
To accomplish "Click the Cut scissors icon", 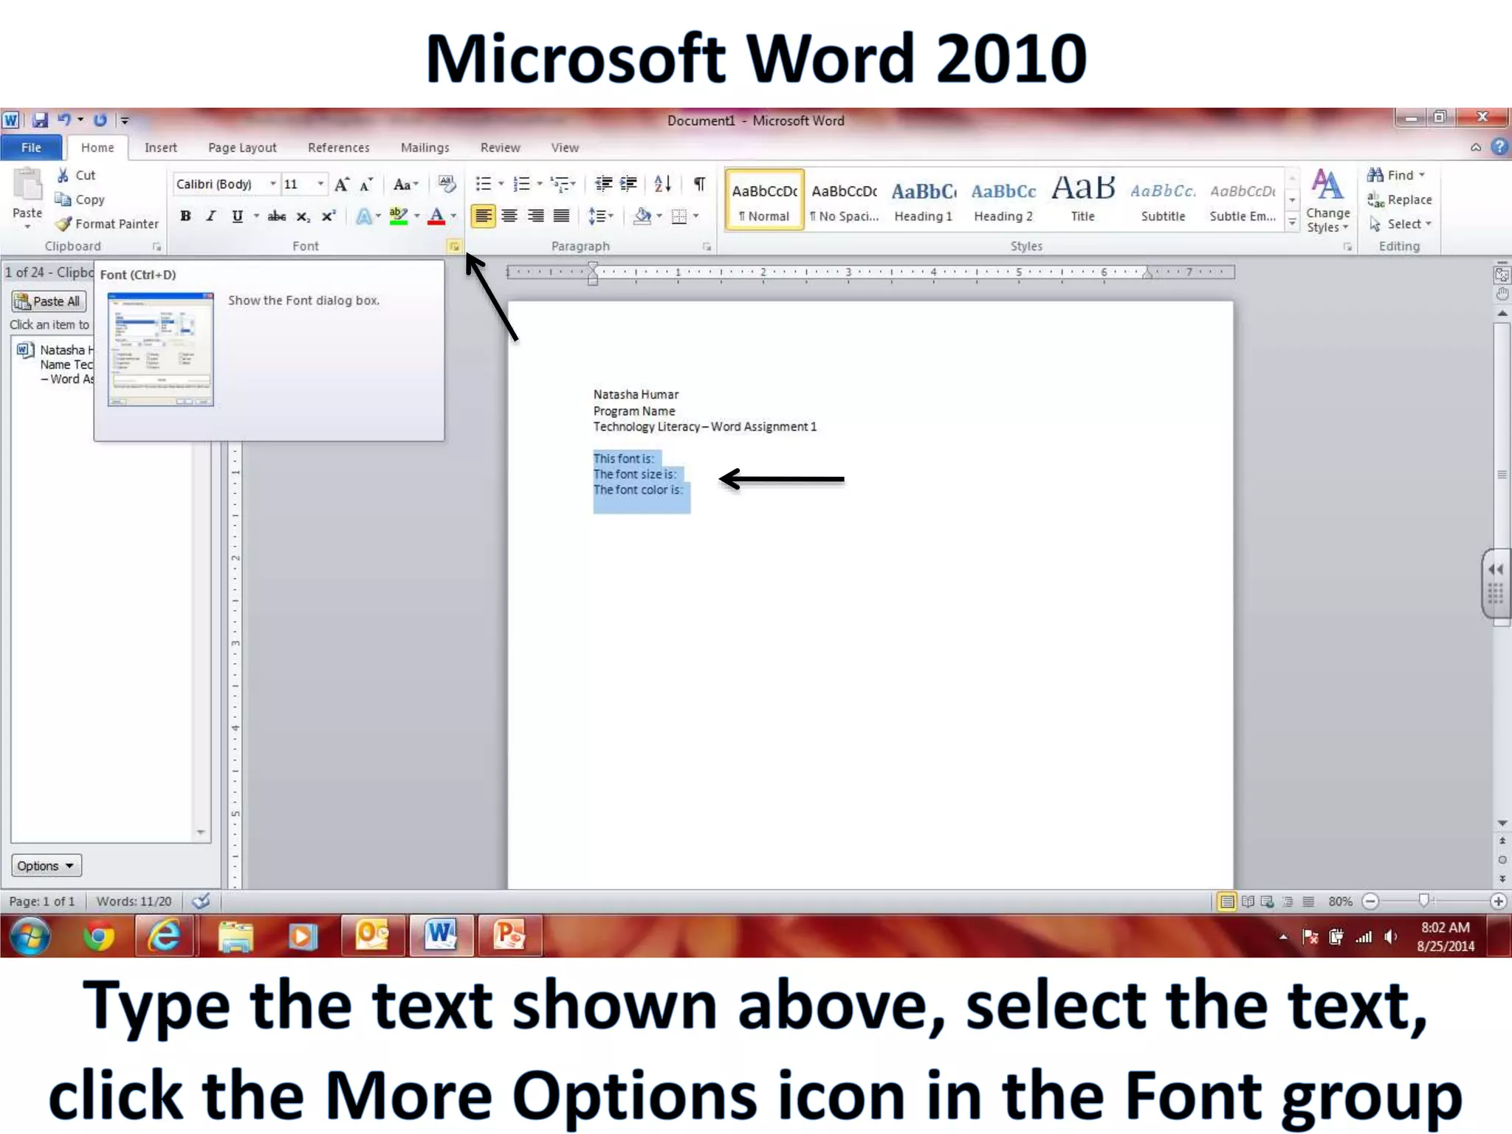I will tap(63, 175).
